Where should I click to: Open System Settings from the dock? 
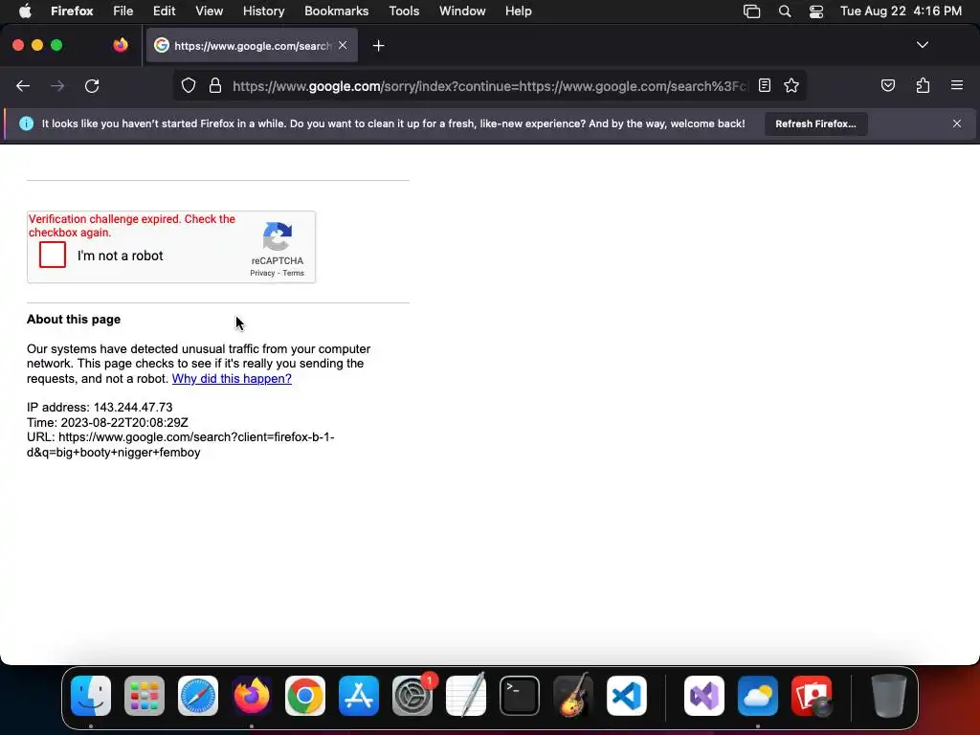click(x=412, y=696)
